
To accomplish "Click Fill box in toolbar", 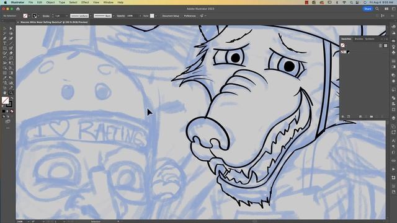I will [x=6, y=100].
